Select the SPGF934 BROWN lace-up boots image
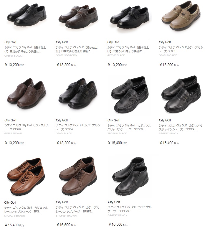205x231 pixels. click(x=78, y=176)
